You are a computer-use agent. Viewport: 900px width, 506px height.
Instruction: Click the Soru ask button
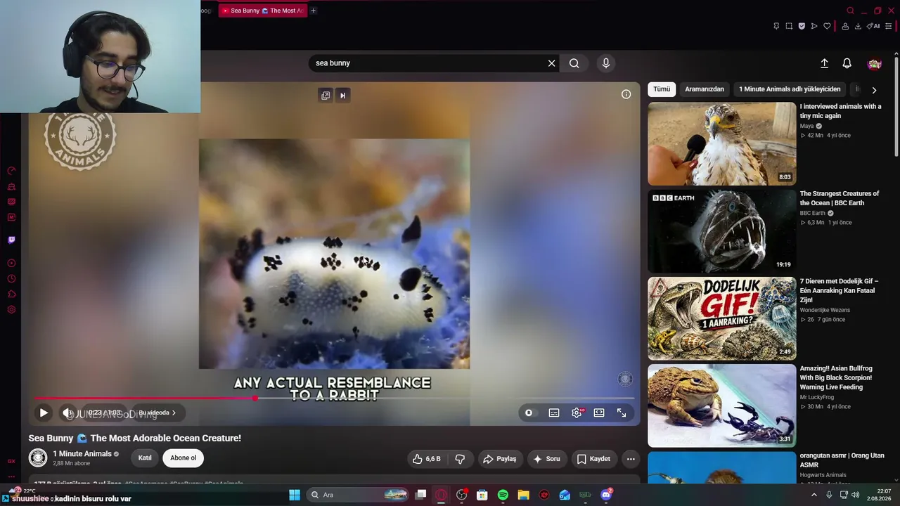click(547, 459)
